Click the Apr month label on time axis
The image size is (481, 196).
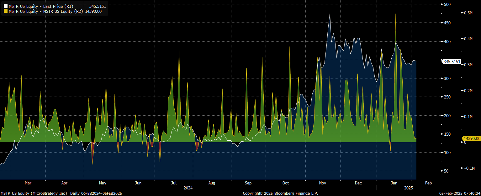[x=64, y=183]
